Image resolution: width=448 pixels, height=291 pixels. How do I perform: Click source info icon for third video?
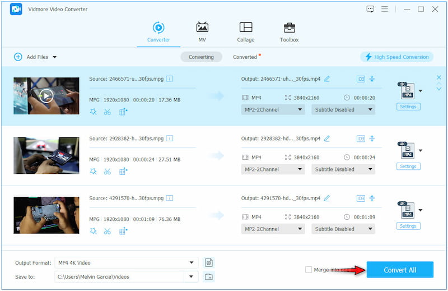pos(170,198)
